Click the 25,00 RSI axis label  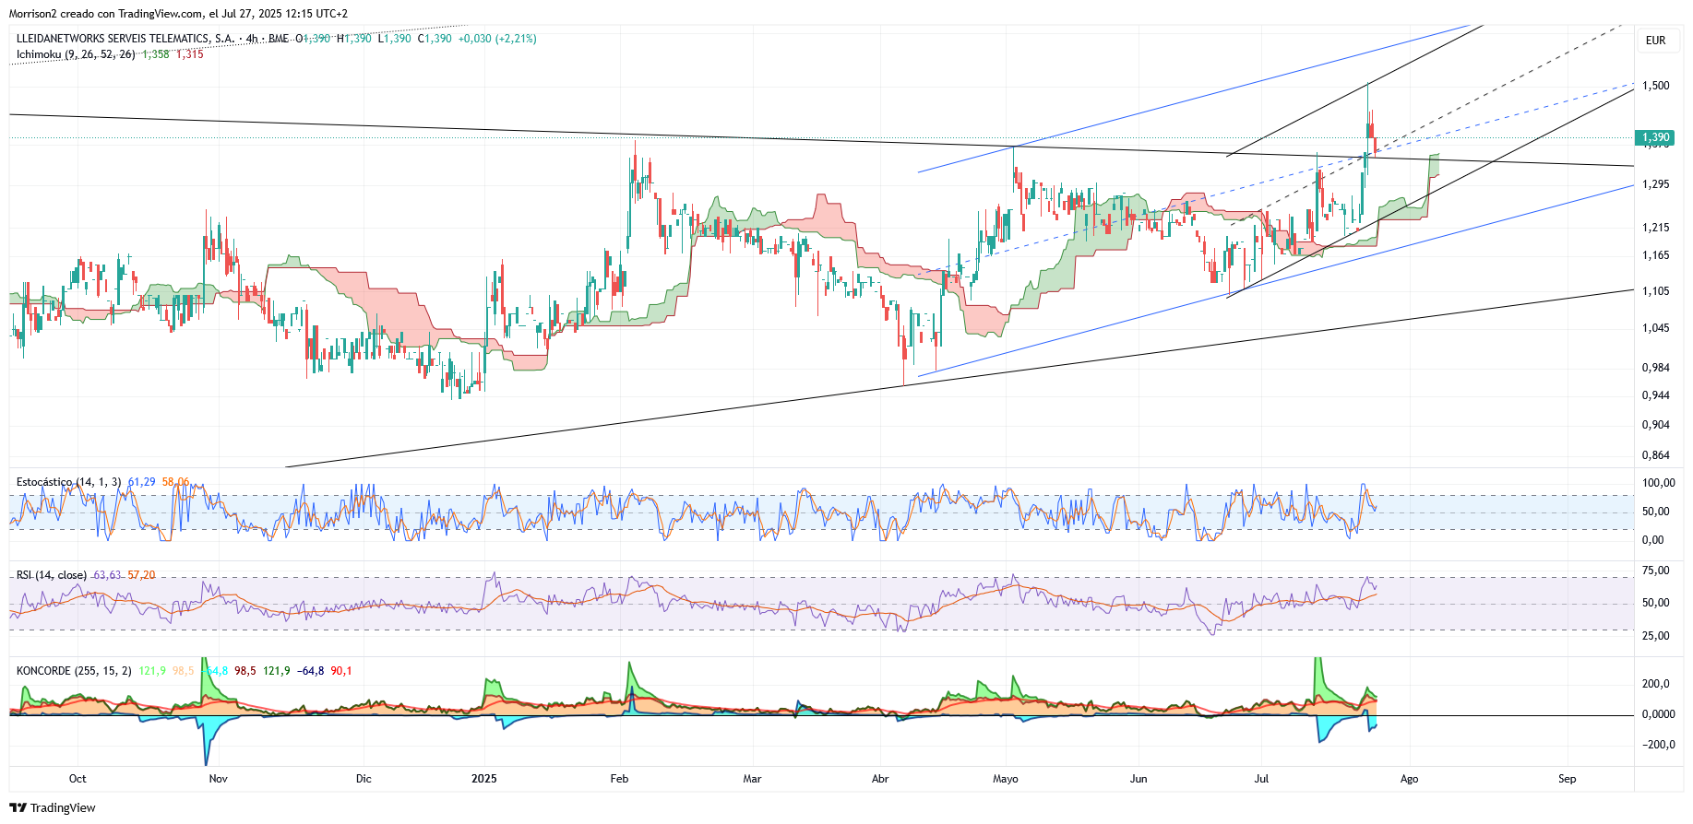[1656, 636]
